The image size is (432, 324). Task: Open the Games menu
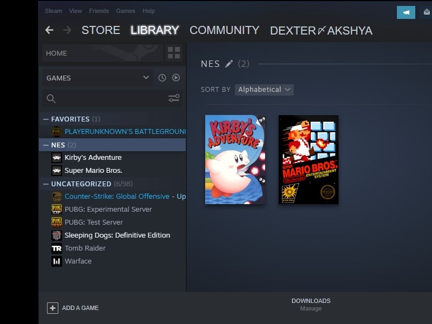pyautogui.click(x=126, y=11)
